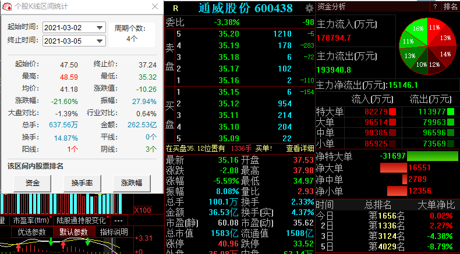The image size is (460, 254).
Task: Select the 优选参数 tab
Action: tap(31, 232)
